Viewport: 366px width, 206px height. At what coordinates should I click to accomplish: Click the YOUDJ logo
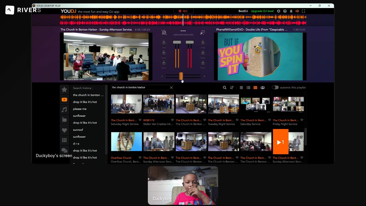(68, 11)
